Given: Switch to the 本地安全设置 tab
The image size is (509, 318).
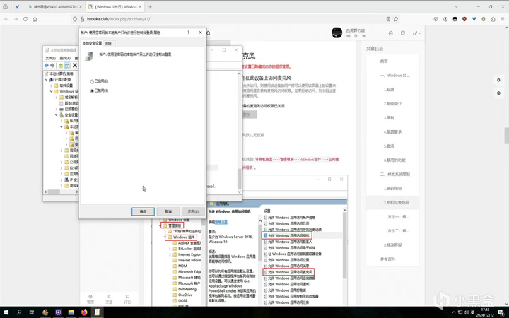Looking at the screenshot, I should click(x=92, y=43).
